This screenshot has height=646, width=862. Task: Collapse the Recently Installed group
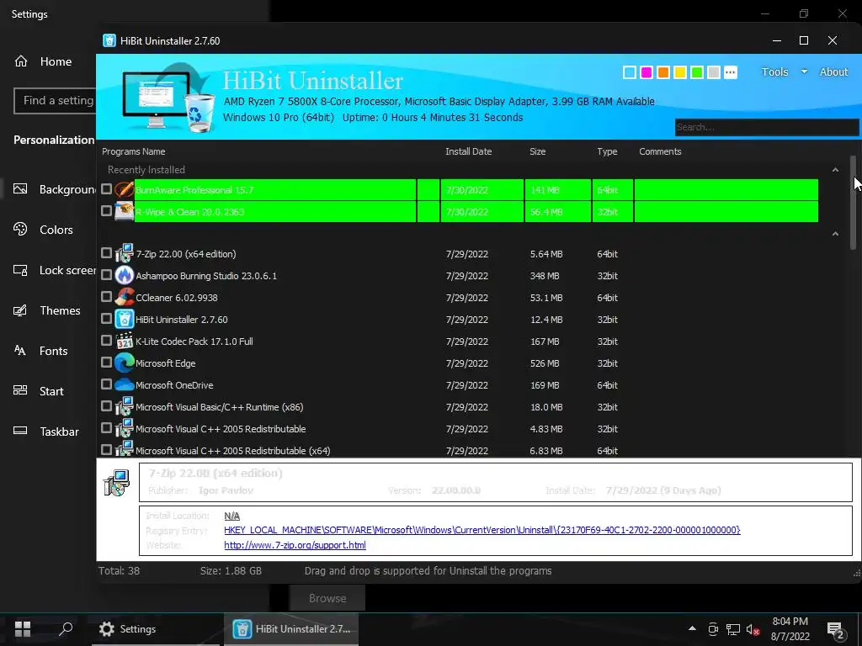coord(835,170)
